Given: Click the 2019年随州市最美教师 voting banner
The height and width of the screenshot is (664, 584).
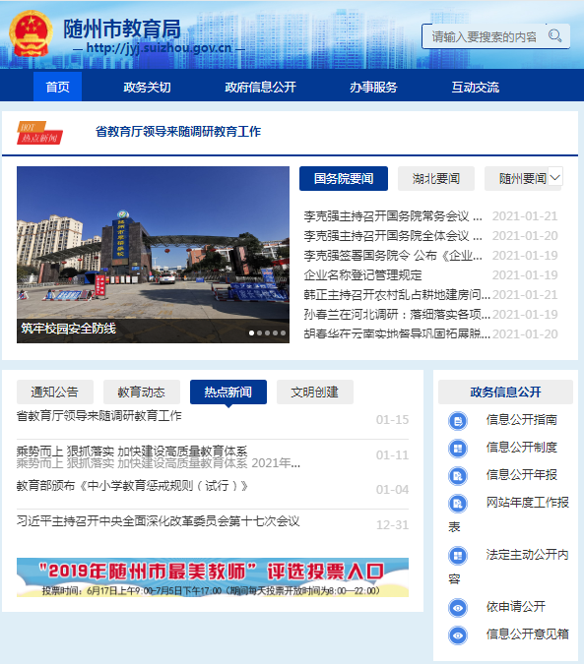Looking at the screenshot, I should (x=213, y=577).
